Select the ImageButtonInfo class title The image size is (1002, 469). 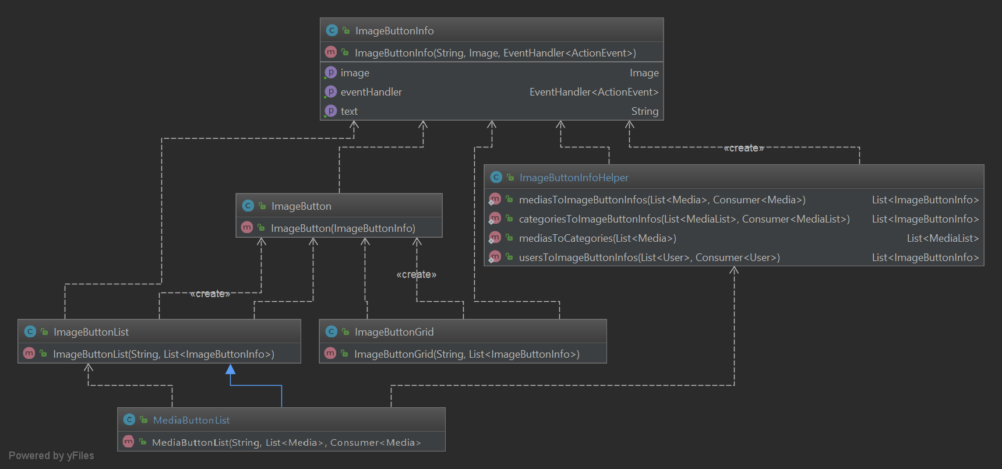tap(394, 31)
